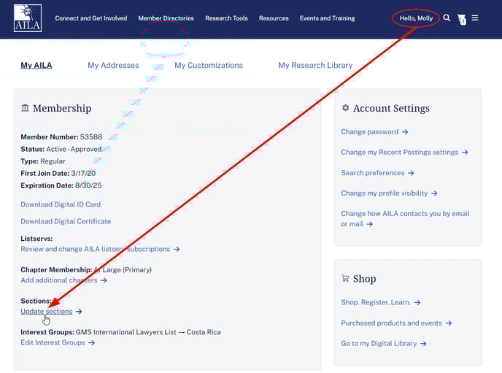Click the Account Settings gear icon
The image size is (502, 373).
click(345, 108)
